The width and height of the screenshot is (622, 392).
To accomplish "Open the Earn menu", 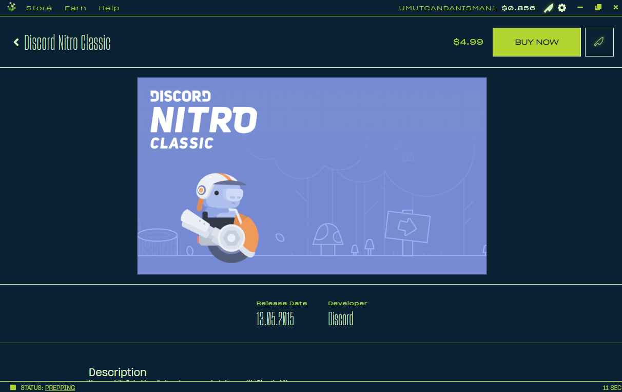I will pos(75,8).
